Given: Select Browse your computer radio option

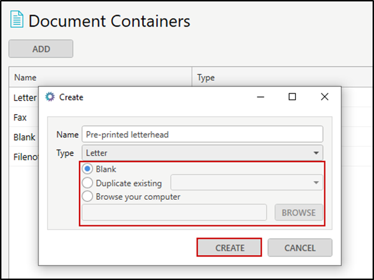Looking at the screenshot, I should coord(87,196).
